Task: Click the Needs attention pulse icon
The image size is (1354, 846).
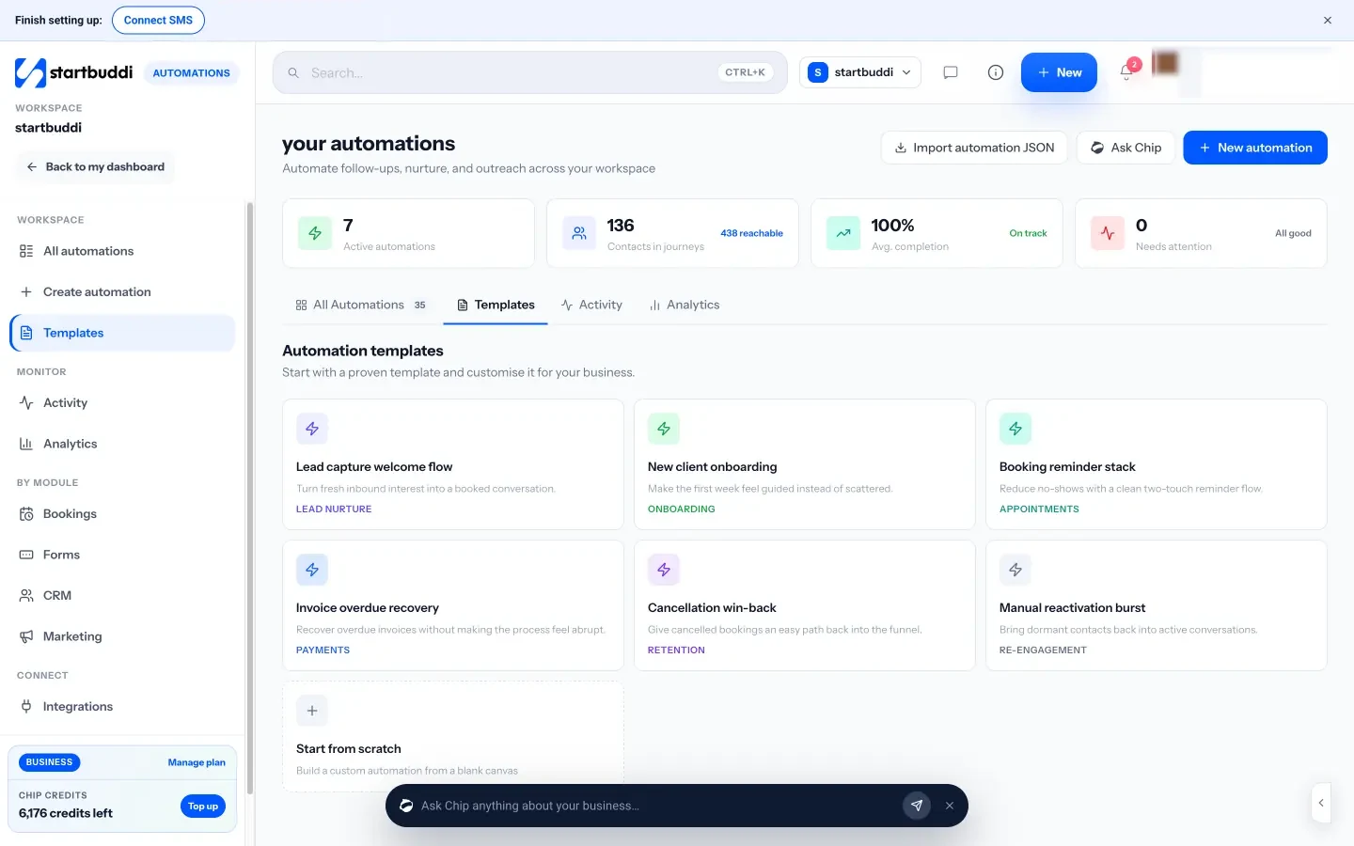Action: [1108, 233]
